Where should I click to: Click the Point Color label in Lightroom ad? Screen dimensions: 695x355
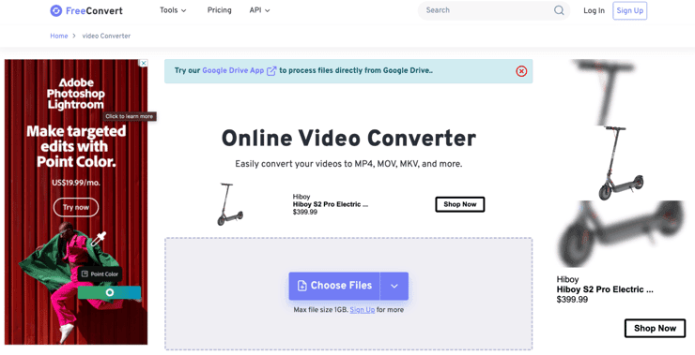[x=100, y=274]
